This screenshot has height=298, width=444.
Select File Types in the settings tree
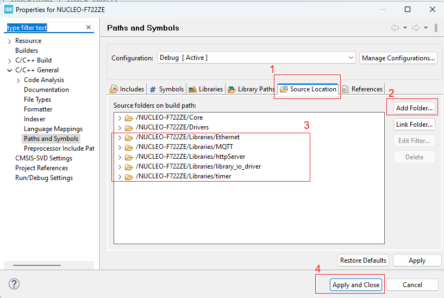tap(37, 100)
